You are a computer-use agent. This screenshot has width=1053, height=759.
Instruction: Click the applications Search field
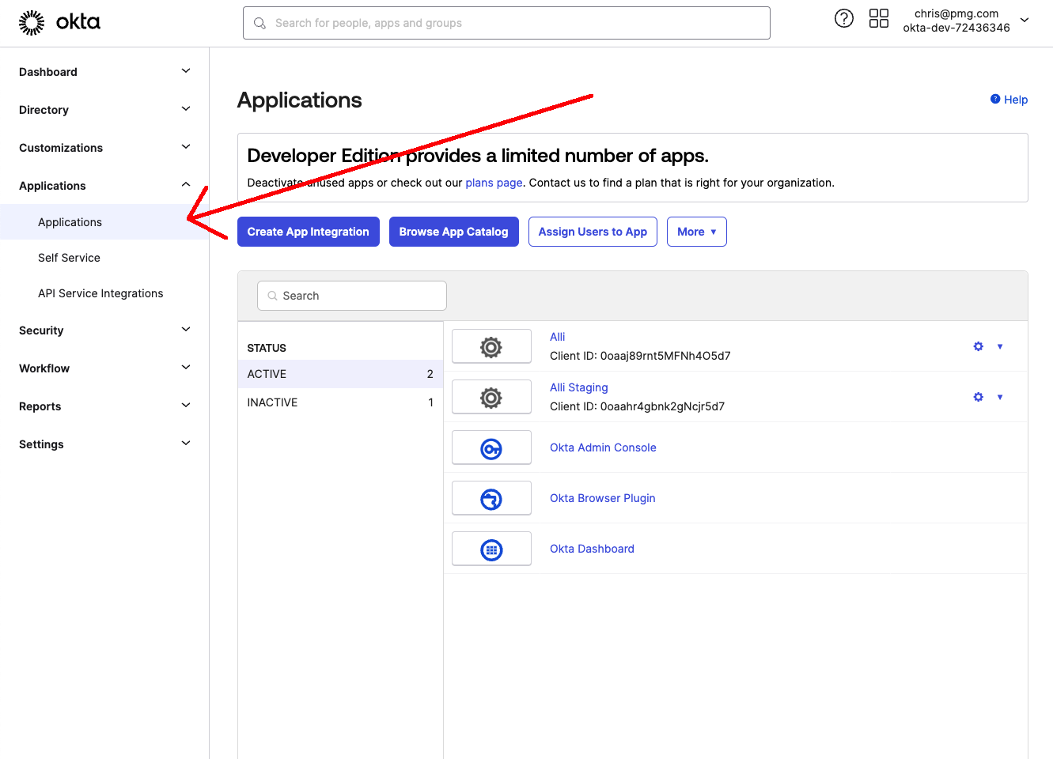coord(352,296)
